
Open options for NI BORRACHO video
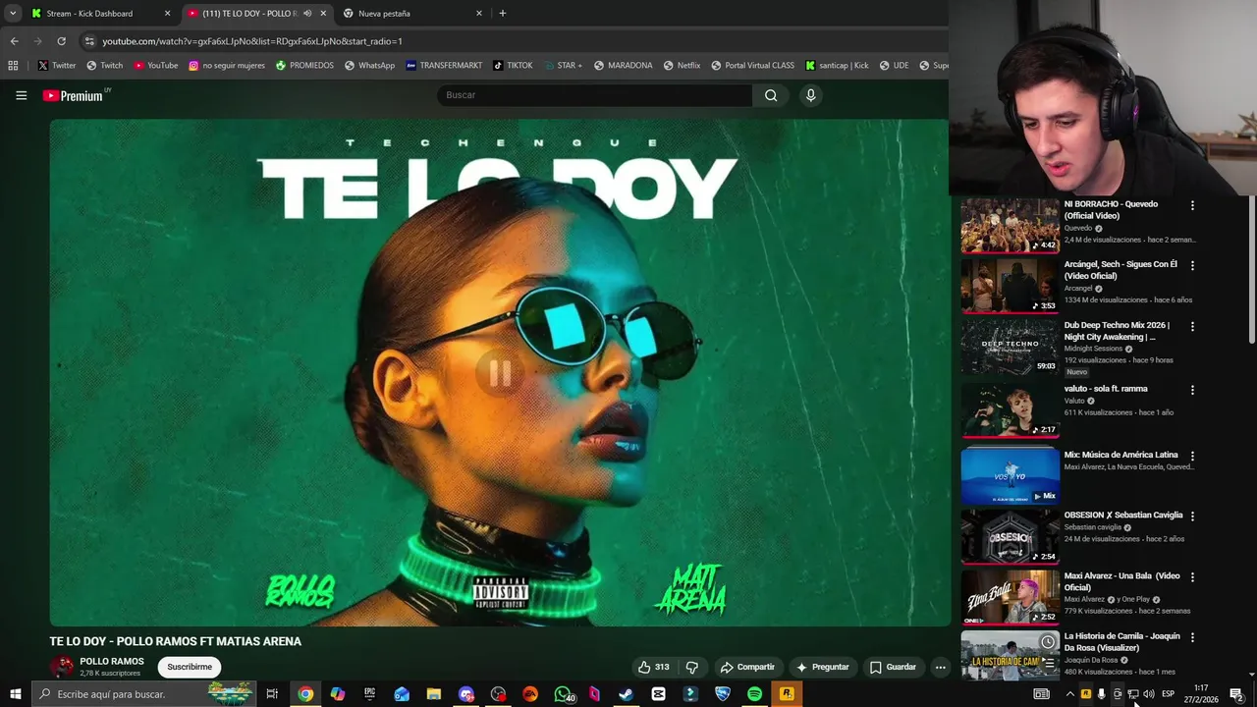coord(1192,205)
